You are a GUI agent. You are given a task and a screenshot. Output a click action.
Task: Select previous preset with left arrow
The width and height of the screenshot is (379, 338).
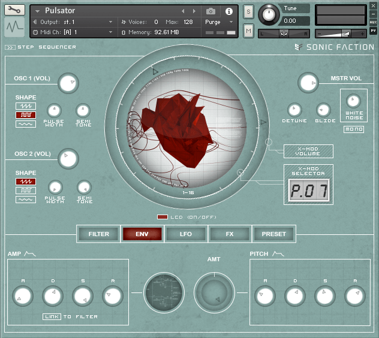tap(183, 11)
